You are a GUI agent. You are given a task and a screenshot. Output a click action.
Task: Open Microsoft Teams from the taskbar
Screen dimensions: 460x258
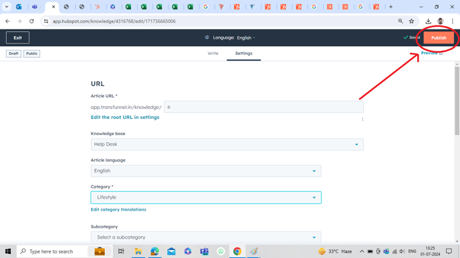click(x=205, y=251)
